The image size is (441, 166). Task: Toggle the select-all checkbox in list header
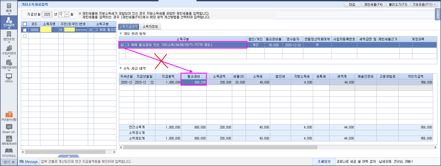(25, 24)
